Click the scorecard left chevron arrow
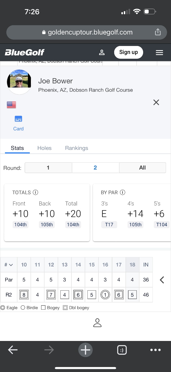This screenshot has width=171, height=372. (x=162, y=280)
